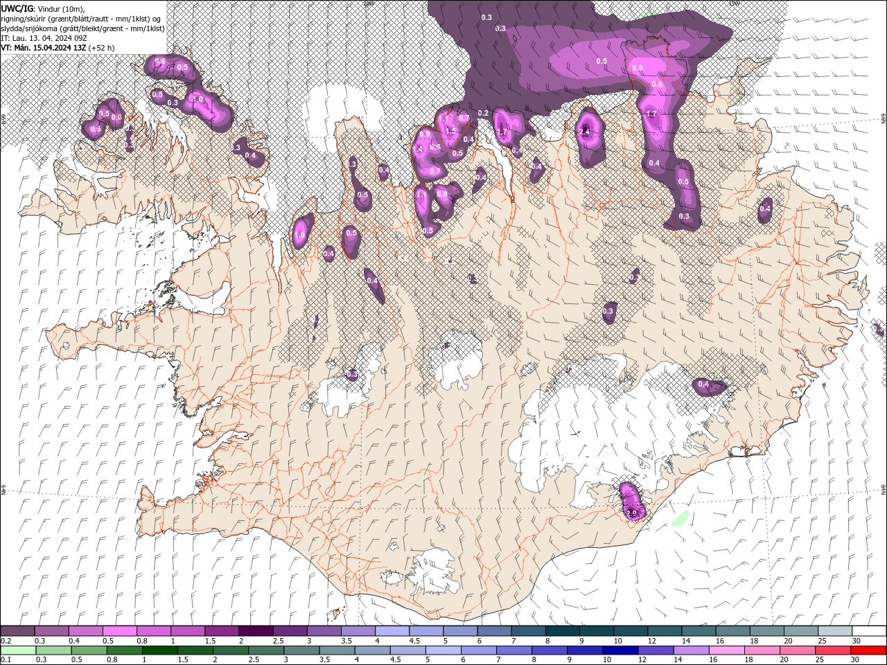
Task: Click the '0.2' snowfall value on the map
Action: (483, 113)
